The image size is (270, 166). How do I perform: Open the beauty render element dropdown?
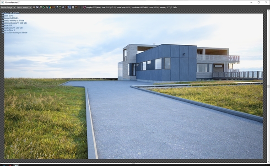point(24,7)
